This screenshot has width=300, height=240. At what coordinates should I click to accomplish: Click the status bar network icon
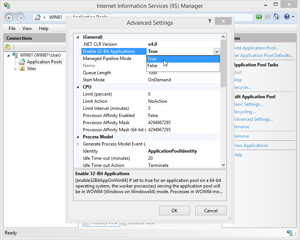[x=289, y=232]
